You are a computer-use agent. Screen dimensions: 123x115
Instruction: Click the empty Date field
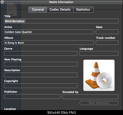107,32
